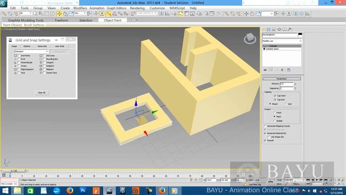Click the Mirror tool icon
This screenshot has width=346, height=195.
[161, 14]
